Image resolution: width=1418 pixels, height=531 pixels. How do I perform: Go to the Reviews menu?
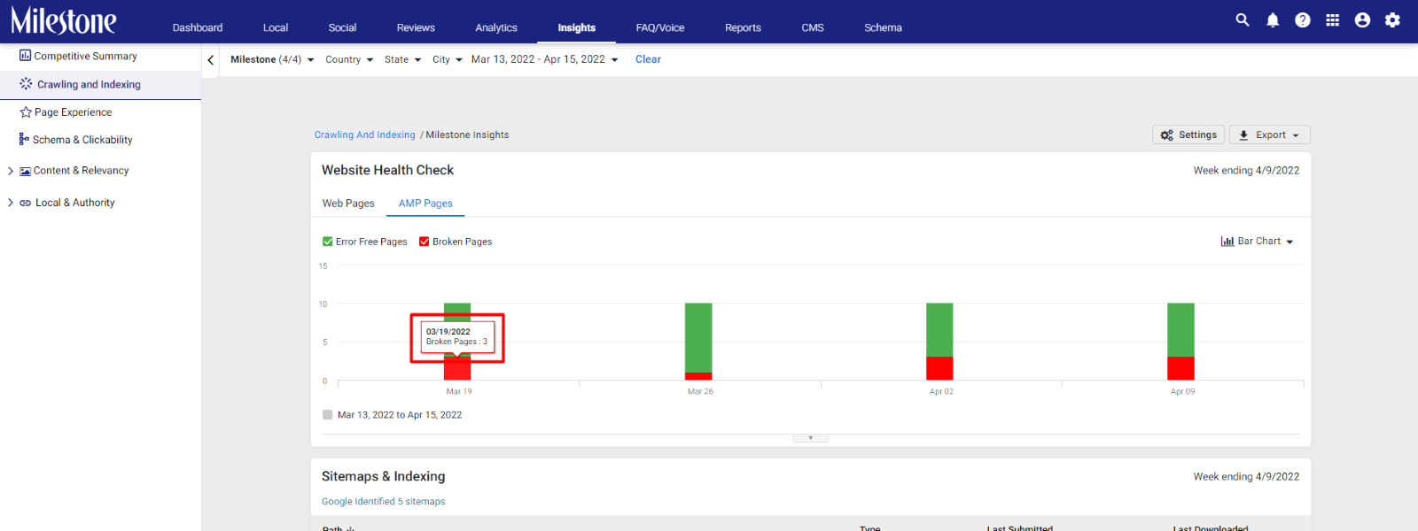tap(416, 27)
